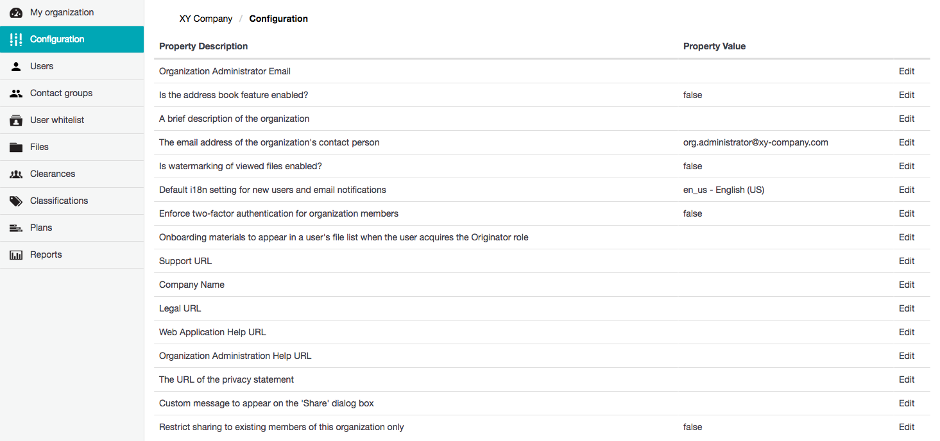
Task: Edit the Support URL property
Action: point(906,261)
